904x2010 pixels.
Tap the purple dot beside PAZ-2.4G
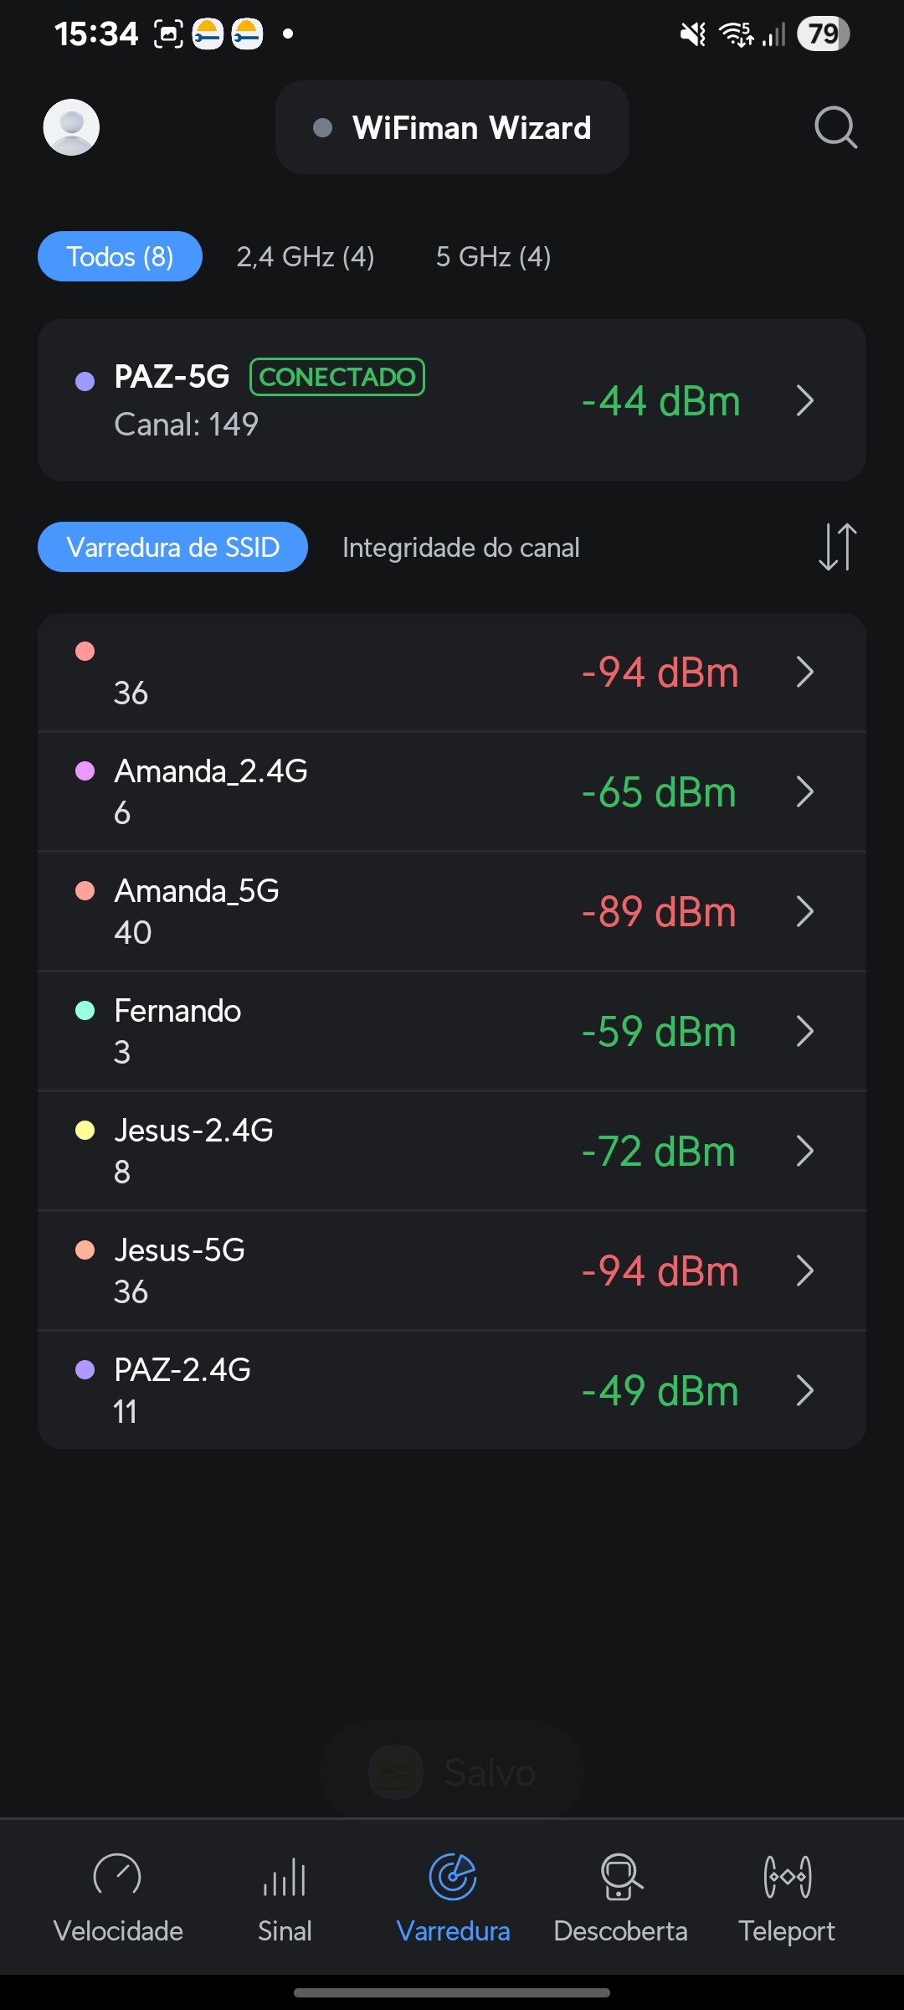pyautogui.click(x=85, y=1370)
